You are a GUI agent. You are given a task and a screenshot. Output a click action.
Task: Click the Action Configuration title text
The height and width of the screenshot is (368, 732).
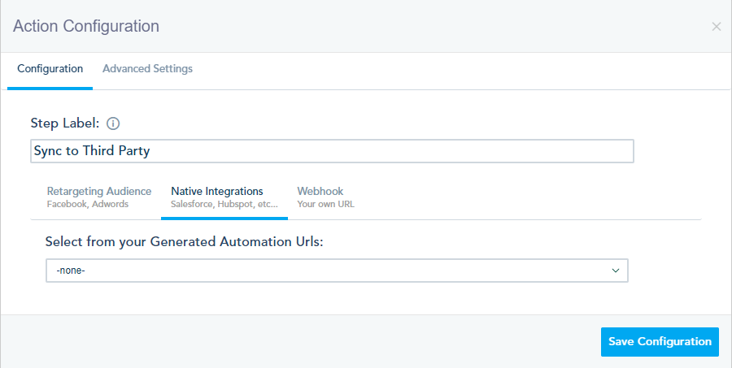point(86,26)
